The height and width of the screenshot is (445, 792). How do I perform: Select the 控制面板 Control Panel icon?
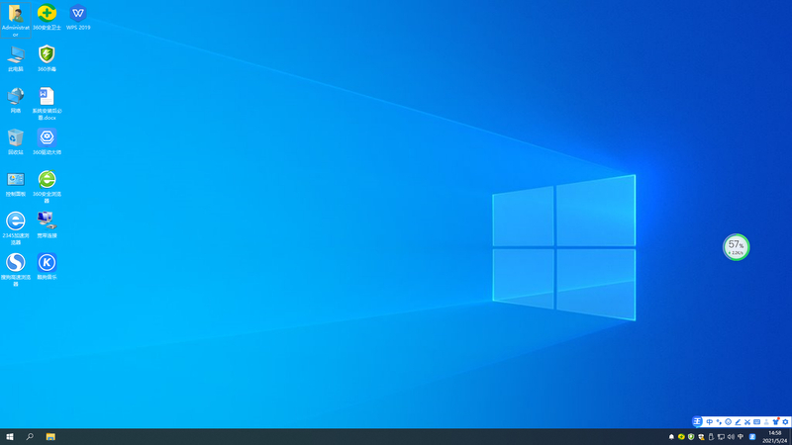16,184
